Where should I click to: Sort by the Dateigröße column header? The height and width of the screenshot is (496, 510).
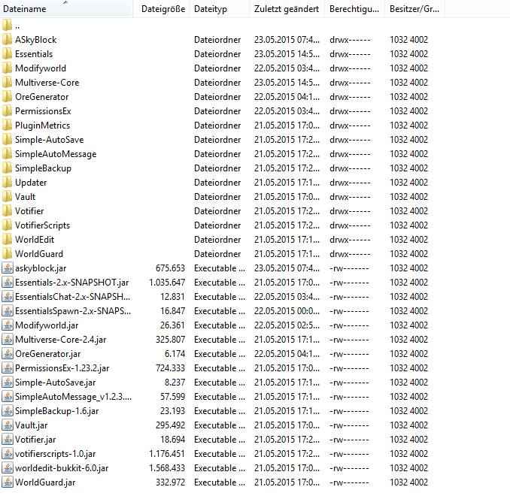[162, 9]
